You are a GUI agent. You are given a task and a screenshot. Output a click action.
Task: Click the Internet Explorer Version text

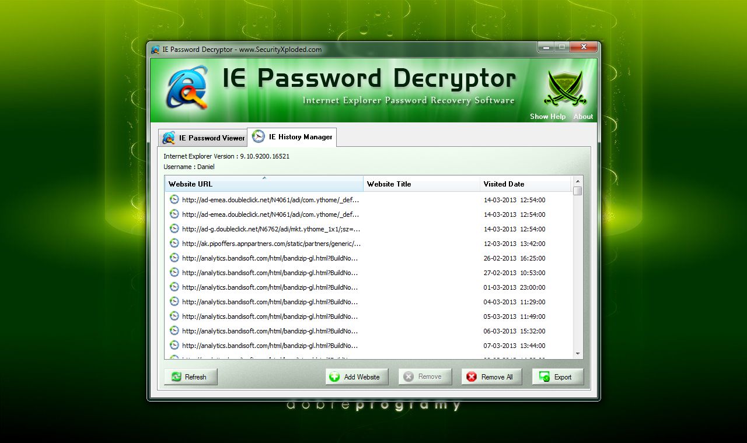pos(226,156)
